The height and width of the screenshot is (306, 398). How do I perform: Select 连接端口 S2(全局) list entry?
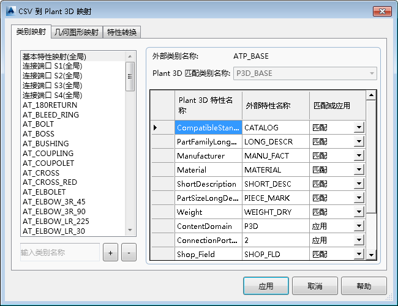(x=73, y=76)
